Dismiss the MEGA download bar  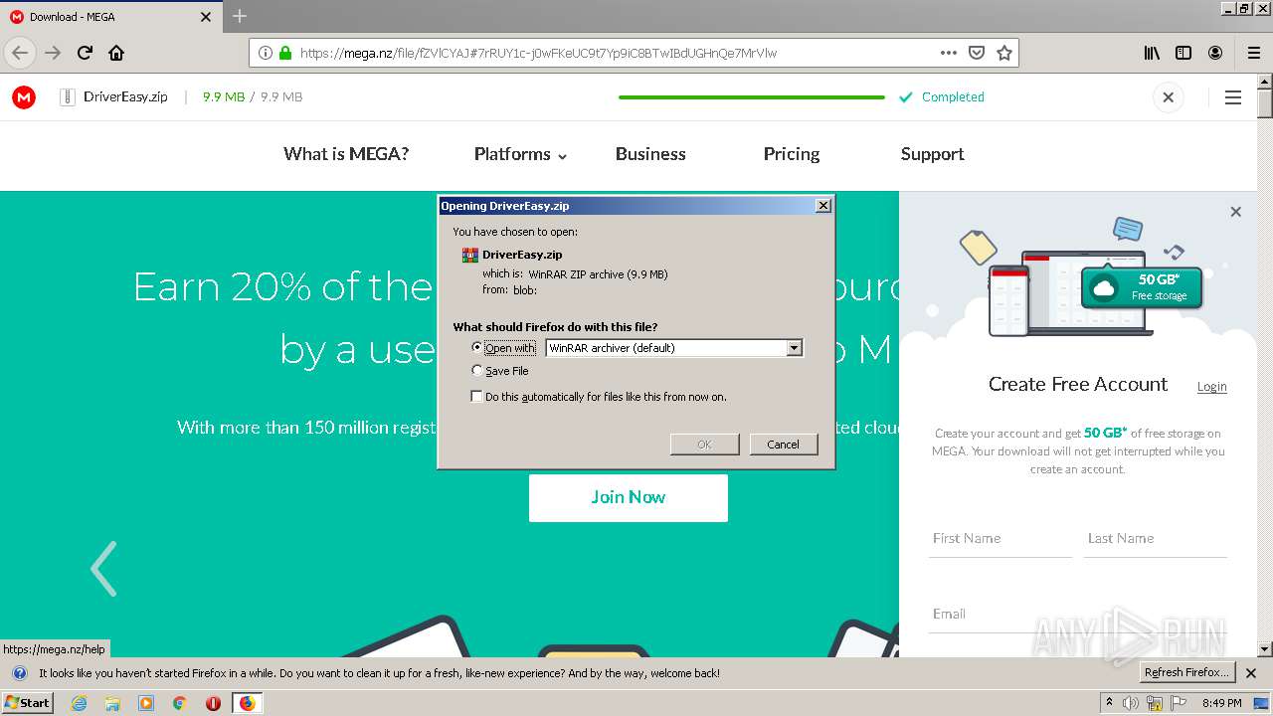point(1169,97)
